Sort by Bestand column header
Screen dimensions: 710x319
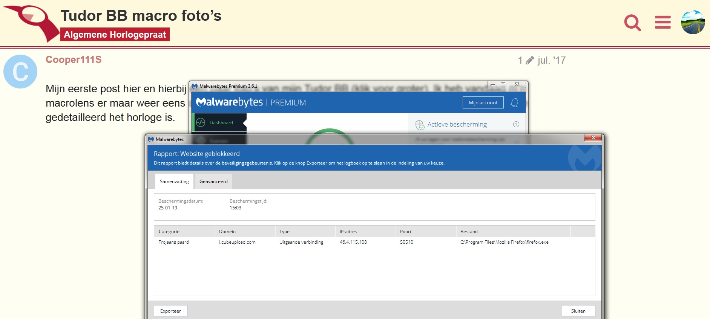513,231
